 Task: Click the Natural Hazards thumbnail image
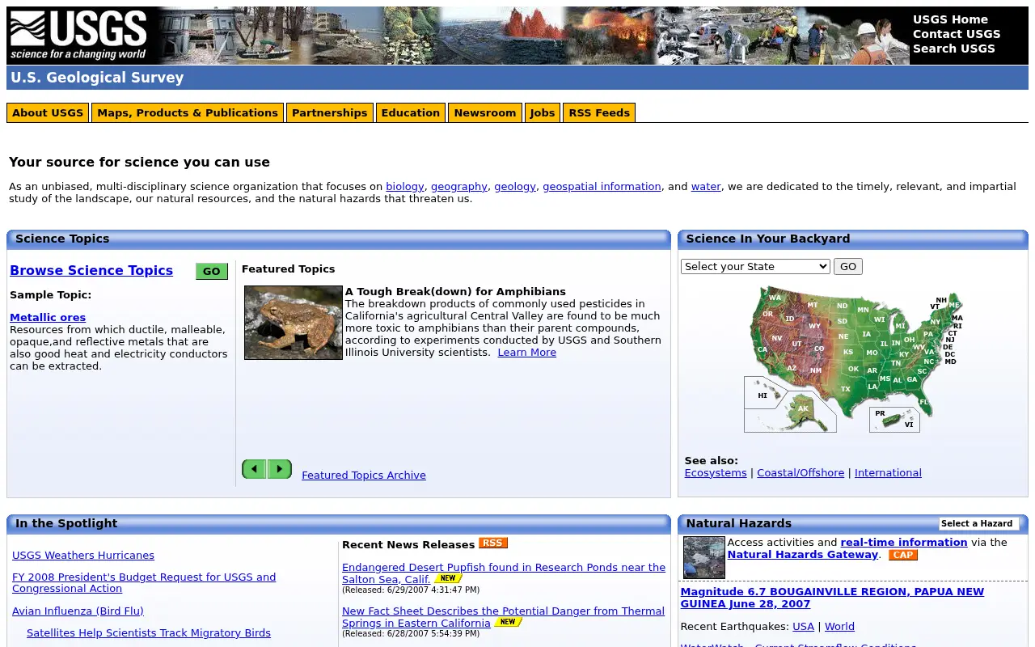[703, 557]
